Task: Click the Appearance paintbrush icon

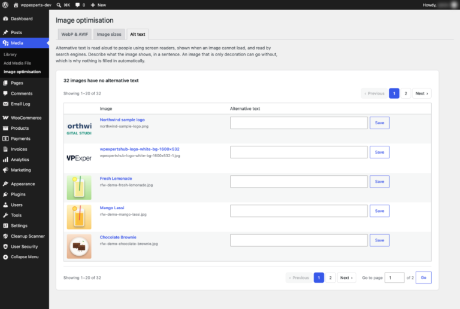Action: pyautogui.click(x=5, y=183)
